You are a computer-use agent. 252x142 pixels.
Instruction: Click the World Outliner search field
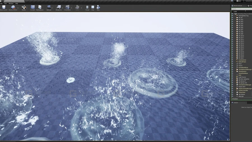pyautogui.click(x=241, y=9)
